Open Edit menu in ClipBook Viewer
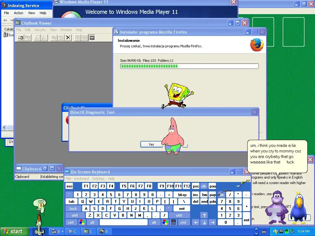The height and width of the screenshot is (236, 315). tap(28, 30)
